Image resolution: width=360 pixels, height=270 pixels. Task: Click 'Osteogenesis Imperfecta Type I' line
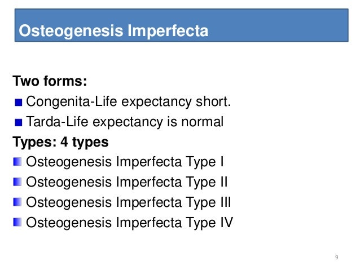tap(125, 162)
